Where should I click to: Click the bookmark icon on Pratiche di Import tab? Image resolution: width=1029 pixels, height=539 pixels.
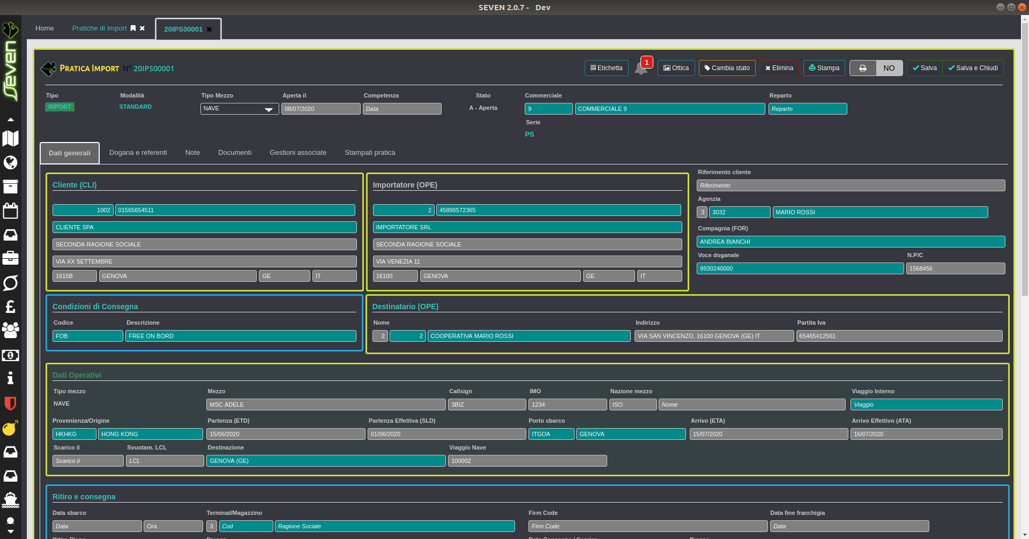coord(133,28)
